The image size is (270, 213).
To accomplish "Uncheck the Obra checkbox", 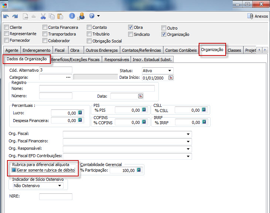I will coord(131,27).
